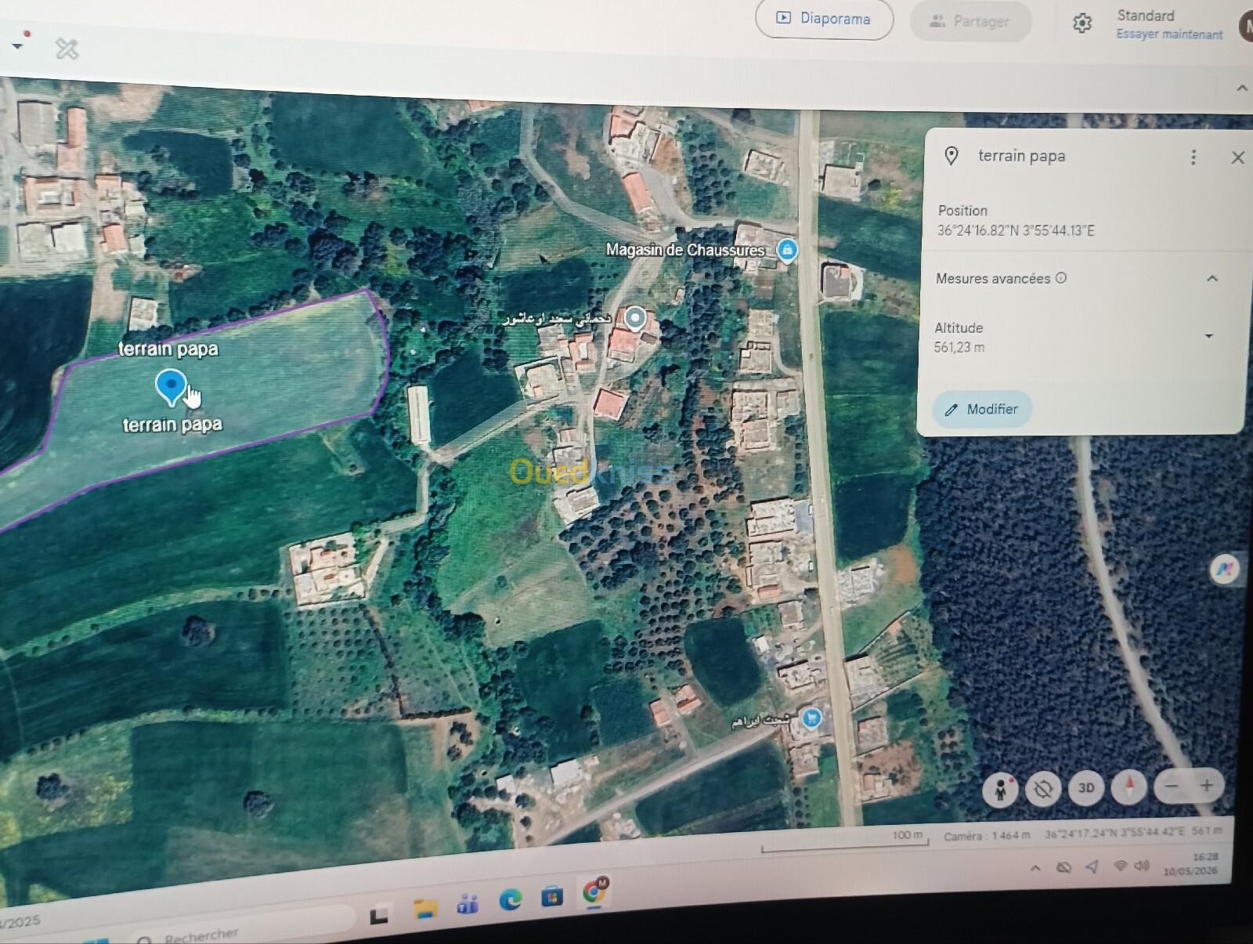Screen dimensions: 1253x944
Task: Click the Magasin de Chaussures marker
Action: [x=787, y=250]
